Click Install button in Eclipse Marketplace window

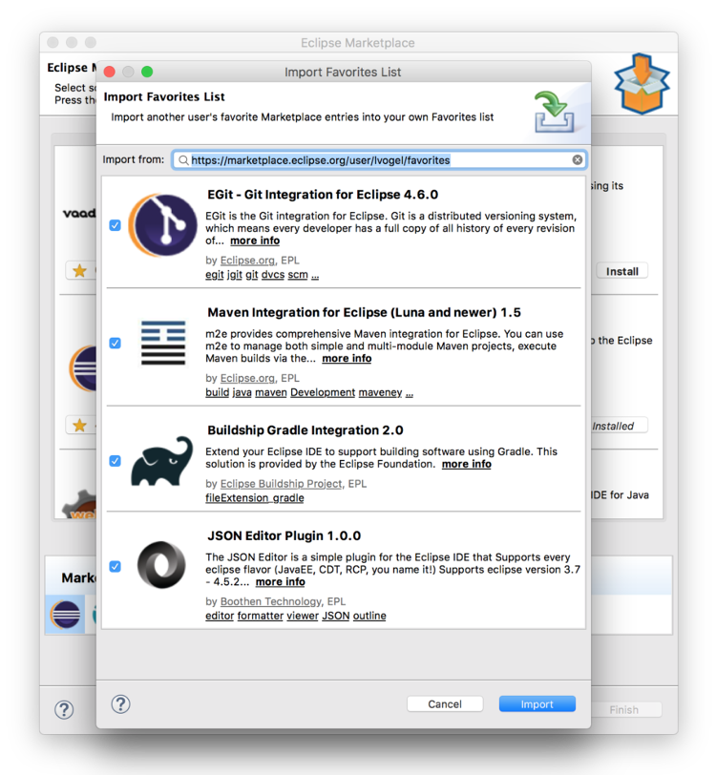point(621,271)
